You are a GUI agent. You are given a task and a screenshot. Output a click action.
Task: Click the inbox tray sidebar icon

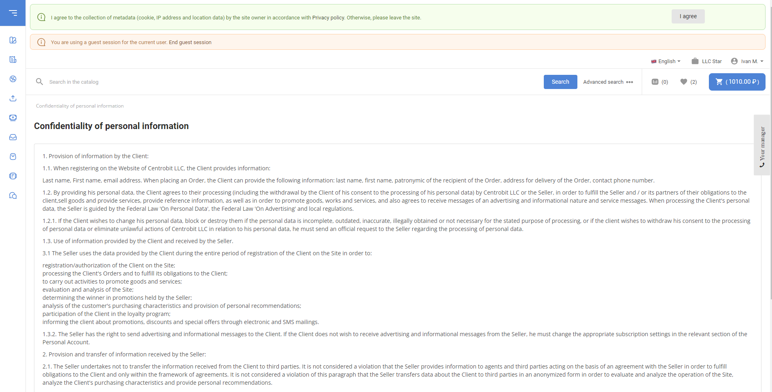[x=13, y=137]
